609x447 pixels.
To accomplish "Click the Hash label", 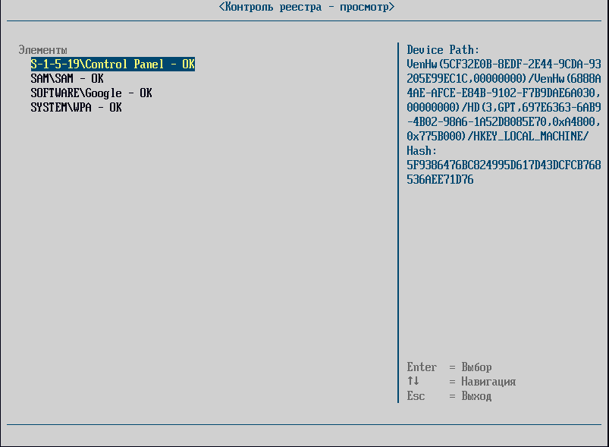I will (422, 151).
